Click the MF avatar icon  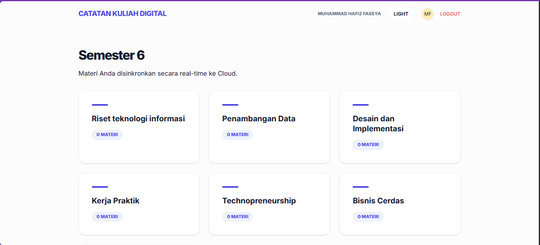427,14
